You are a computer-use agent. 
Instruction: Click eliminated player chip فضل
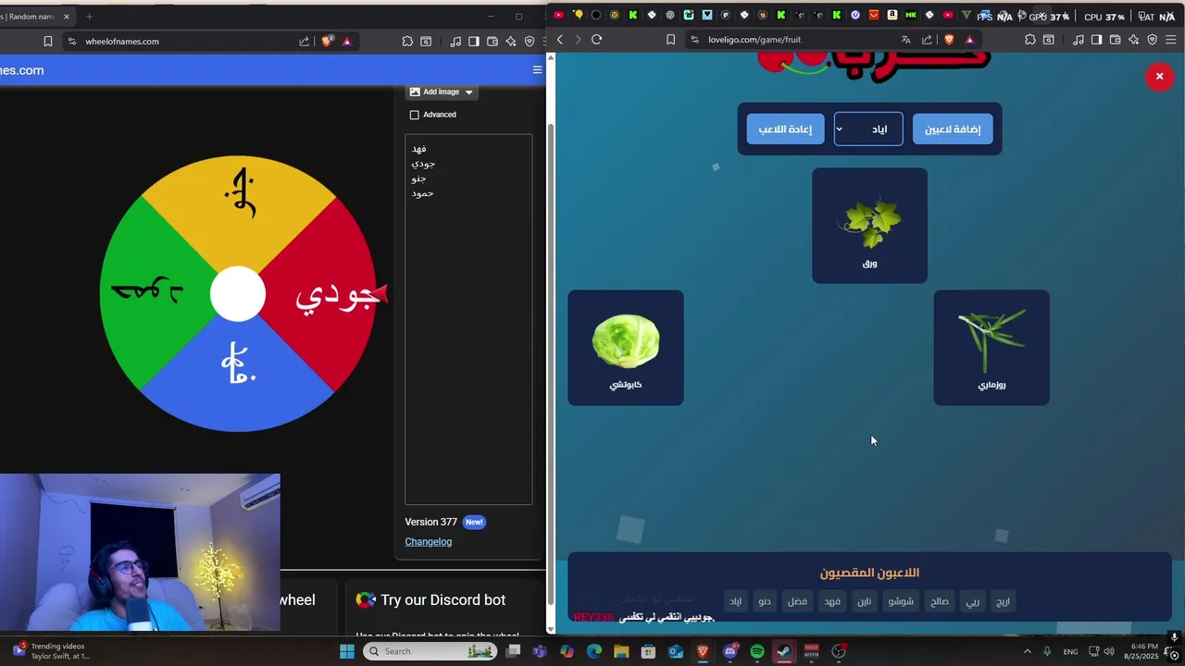pos(797,601)
